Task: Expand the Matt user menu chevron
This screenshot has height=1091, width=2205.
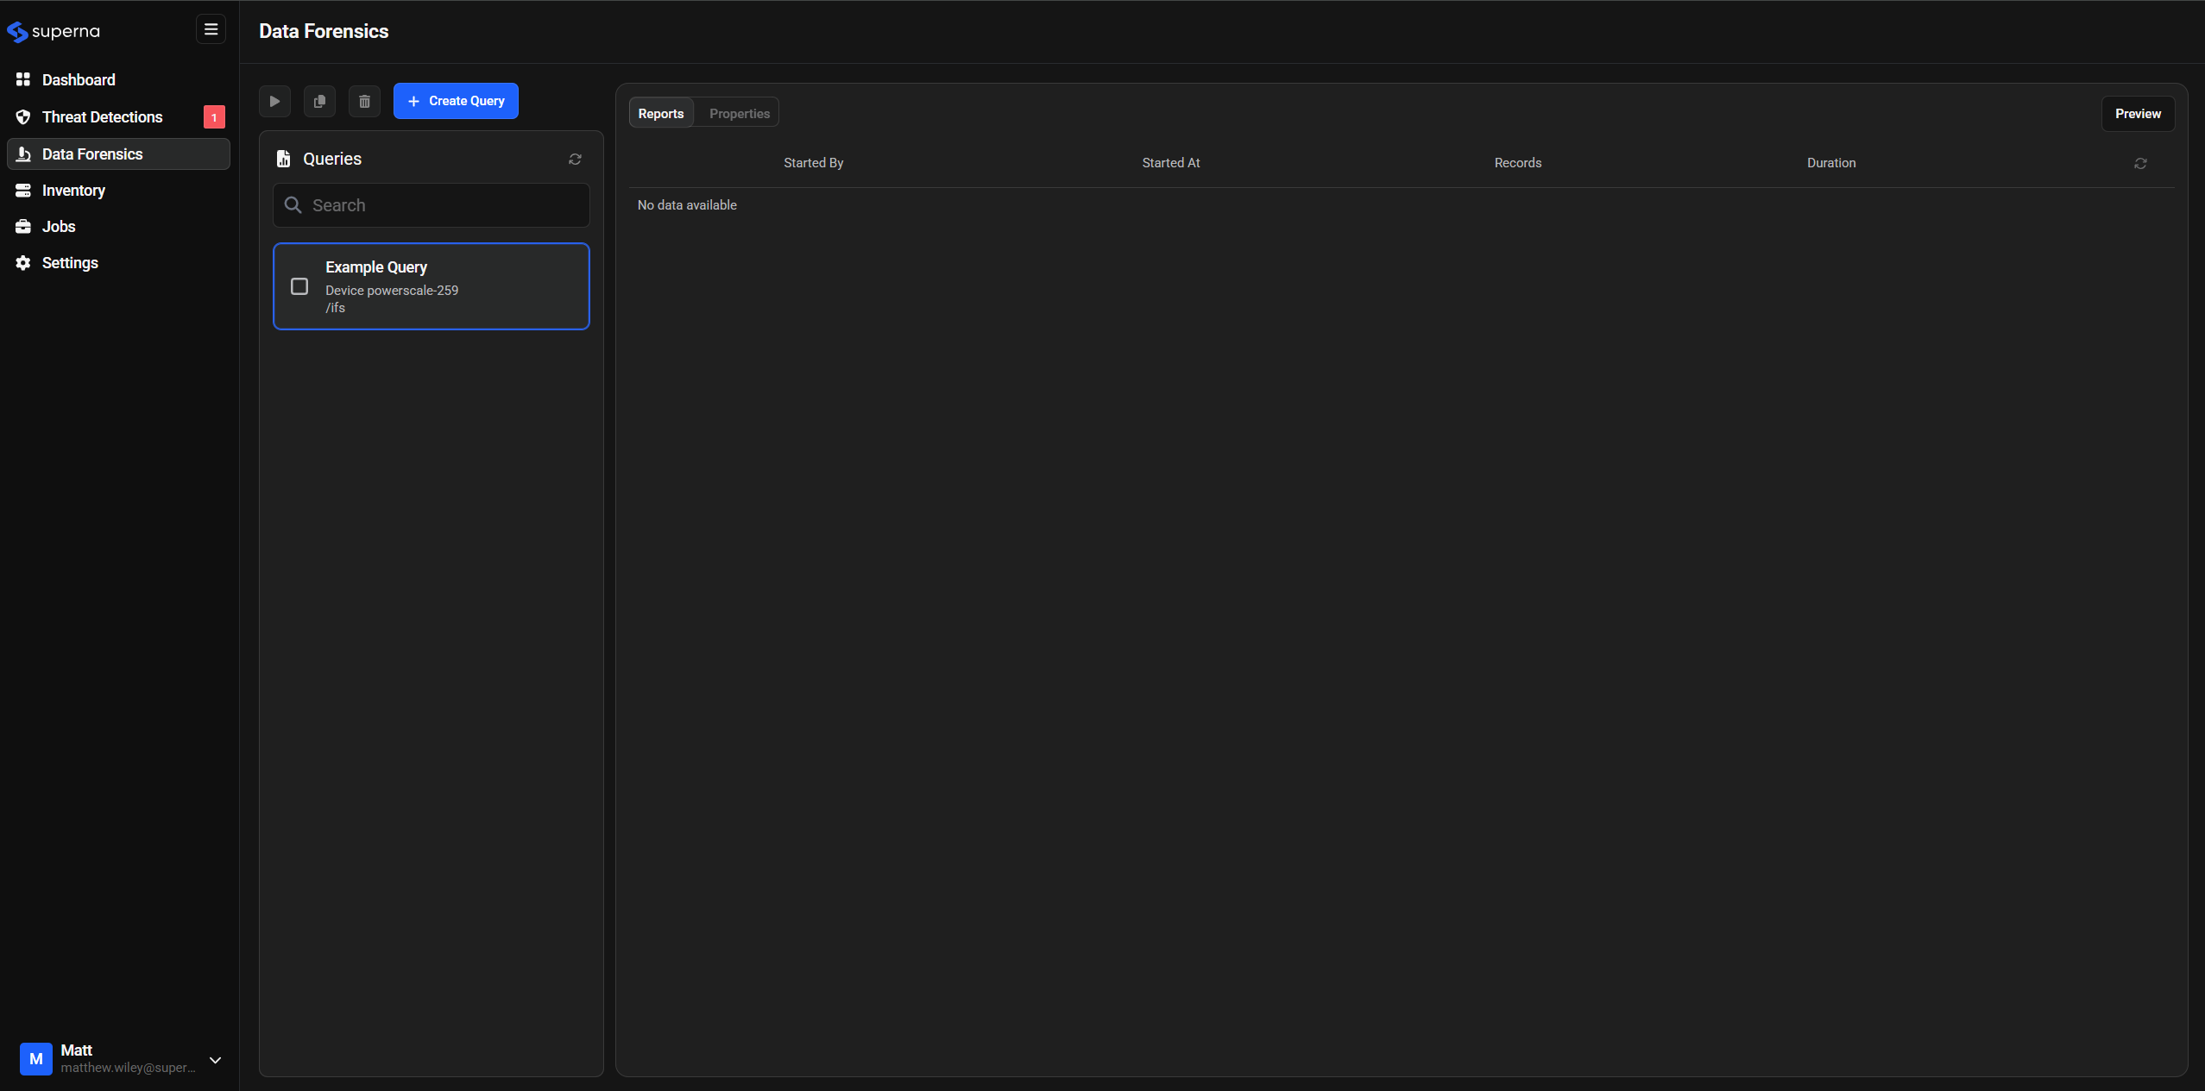Action: click(216, 1060)
